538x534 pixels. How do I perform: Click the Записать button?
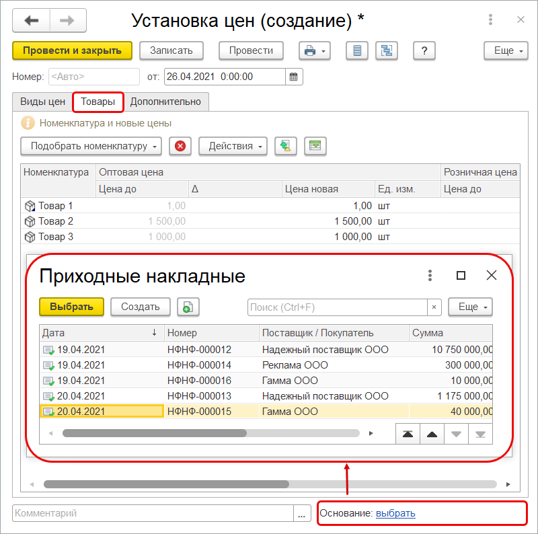pyautogui.click(x=171, y=51)
